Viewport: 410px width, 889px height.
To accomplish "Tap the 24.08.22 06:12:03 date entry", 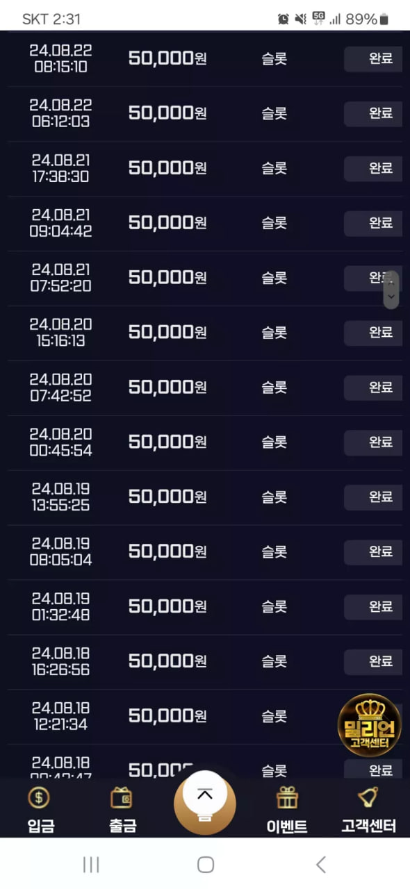I will tap(60, 113).
